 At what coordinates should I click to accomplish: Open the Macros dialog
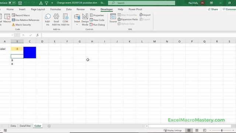(7, 18)
